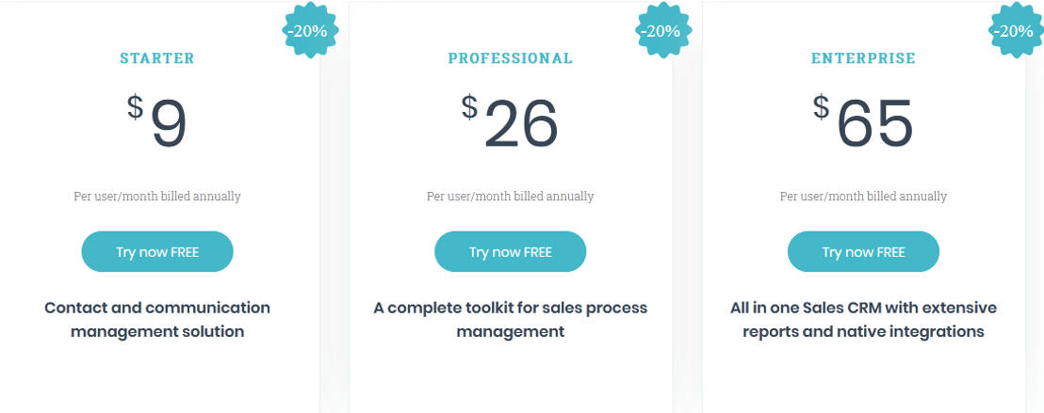Click the All in one Sales CRM description
The image size is (1044, 413).
863,320
